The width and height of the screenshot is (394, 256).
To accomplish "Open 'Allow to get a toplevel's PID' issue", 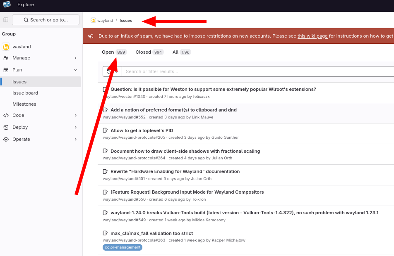I will pyautogui.click(x=142, y=130).
